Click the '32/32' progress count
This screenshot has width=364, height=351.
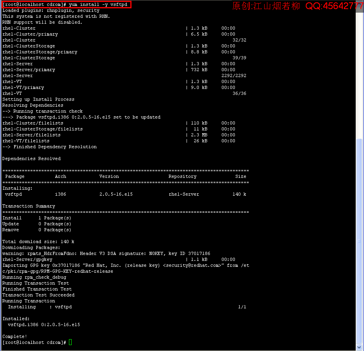coord(239,40)
